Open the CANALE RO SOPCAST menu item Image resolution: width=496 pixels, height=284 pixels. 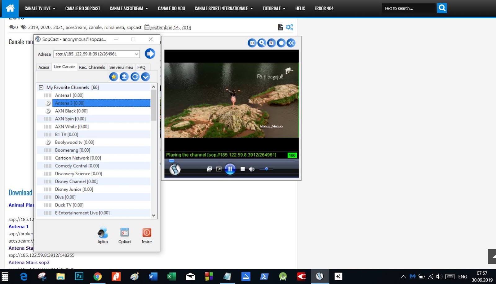pos(83,8)
